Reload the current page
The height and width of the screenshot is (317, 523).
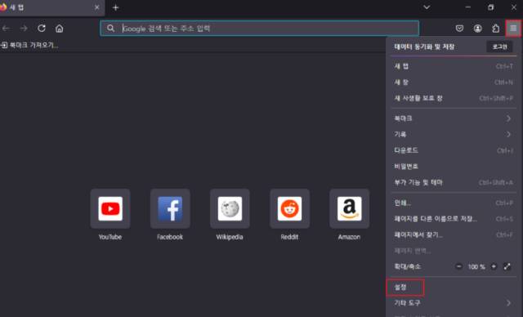coord(42,29)
